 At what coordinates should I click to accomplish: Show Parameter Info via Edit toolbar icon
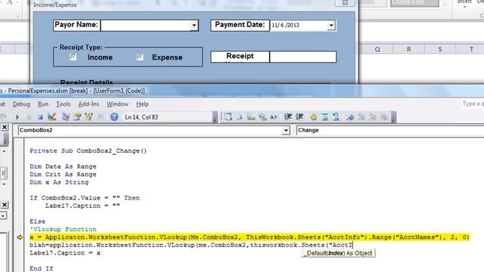pyautogui.click(x=262, y=117)
